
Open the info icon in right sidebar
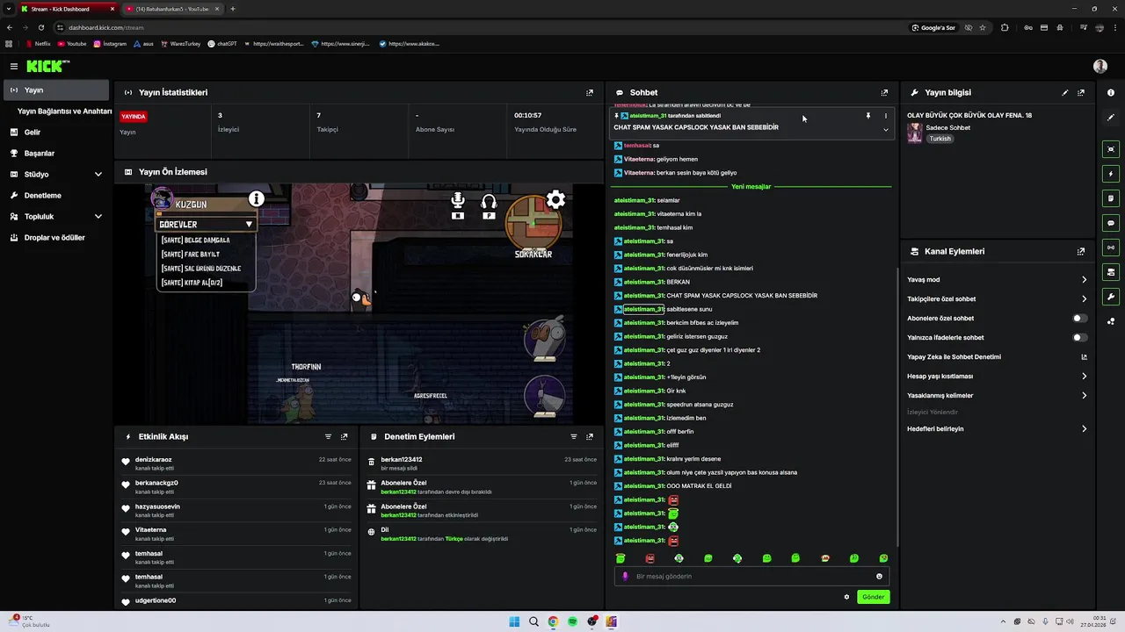1111,92
